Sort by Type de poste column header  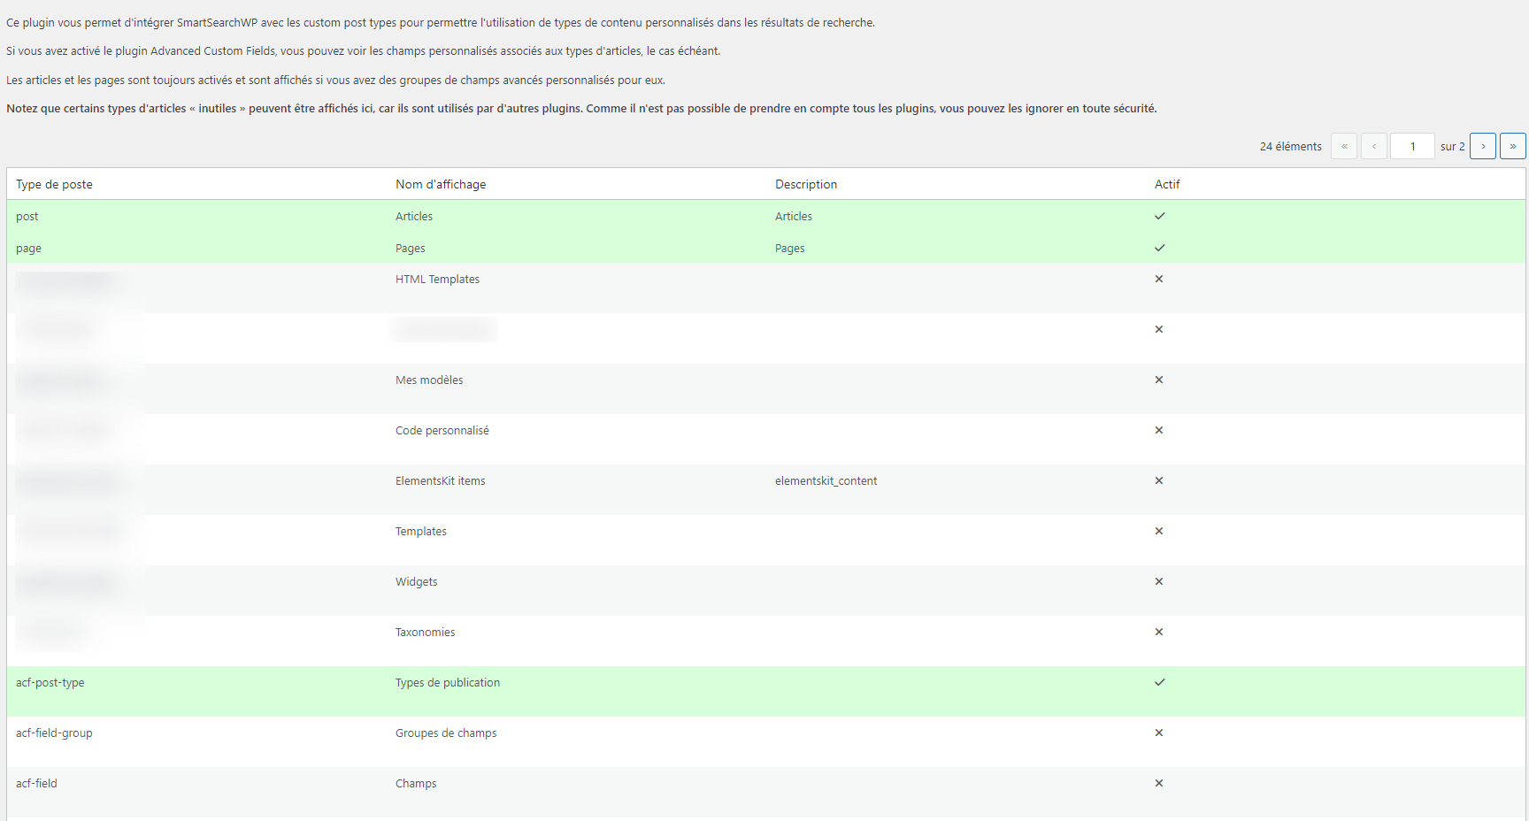(x=54, y=184)
